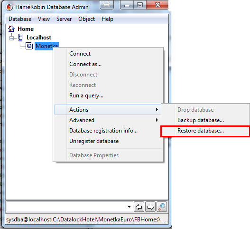Image resolution: width=250 pixels, height=229 pixels.
Task: Click the FlameRobin title bar logo
Action: [x=9, y=7]
